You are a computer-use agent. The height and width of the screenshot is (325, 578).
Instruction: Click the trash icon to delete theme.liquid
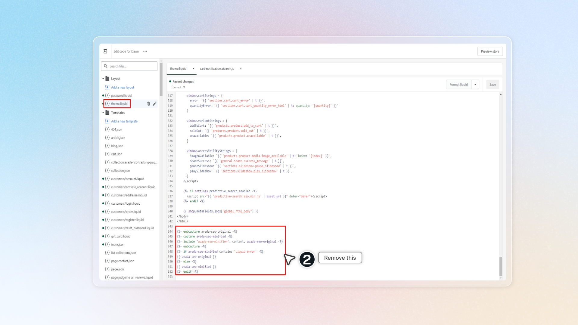[149, 104]
